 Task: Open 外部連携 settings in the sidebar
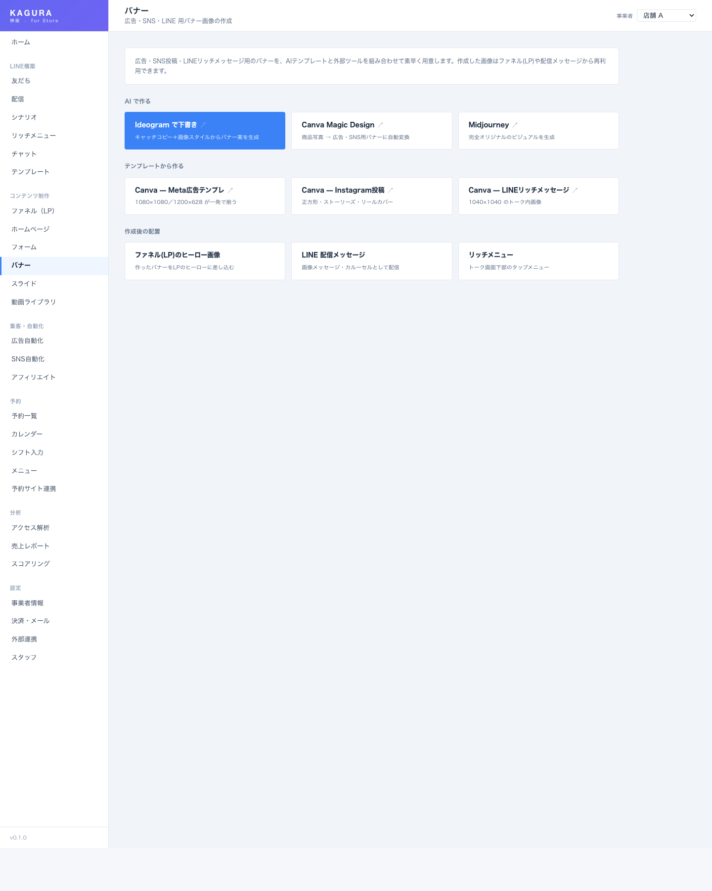(24, 639)
